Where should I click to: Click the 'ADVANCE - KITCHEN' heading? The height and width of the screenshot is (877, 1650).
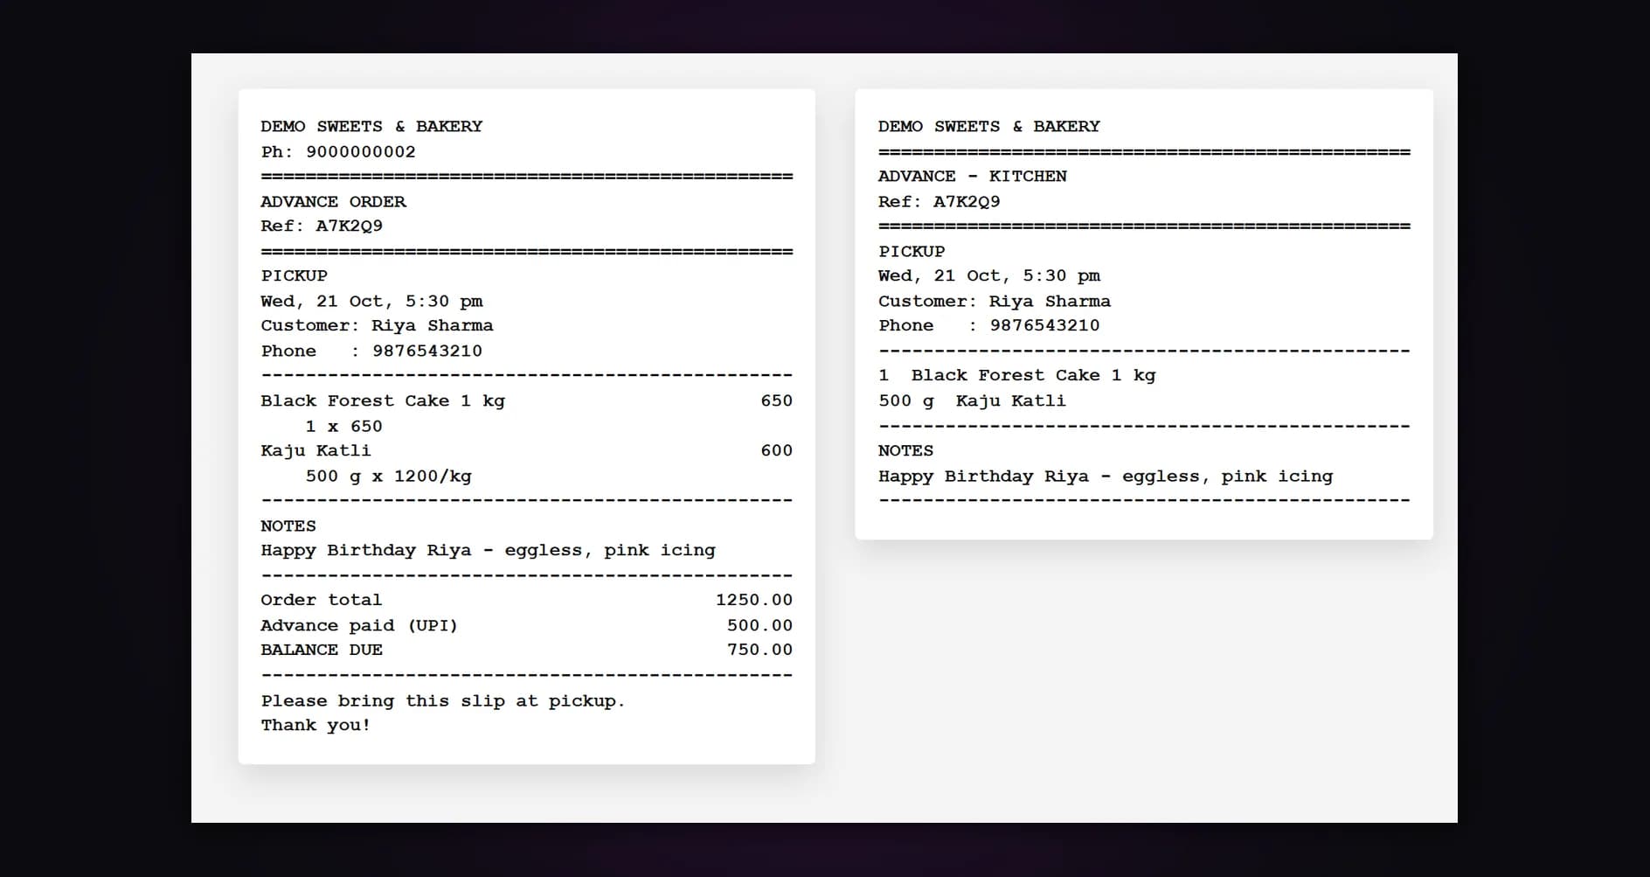(x=972, y=176)
